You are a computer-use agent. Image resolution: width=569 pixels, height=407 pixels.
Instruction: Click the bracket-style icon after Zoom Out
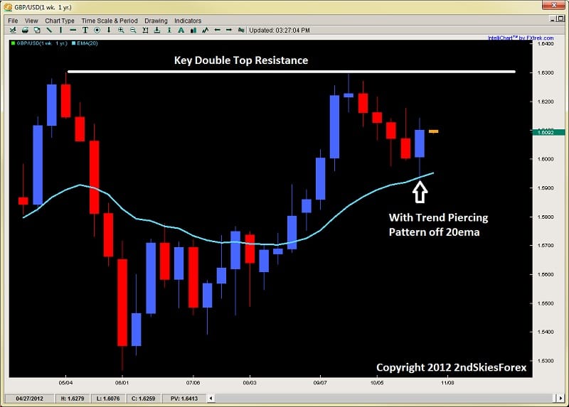pos(145,31)
